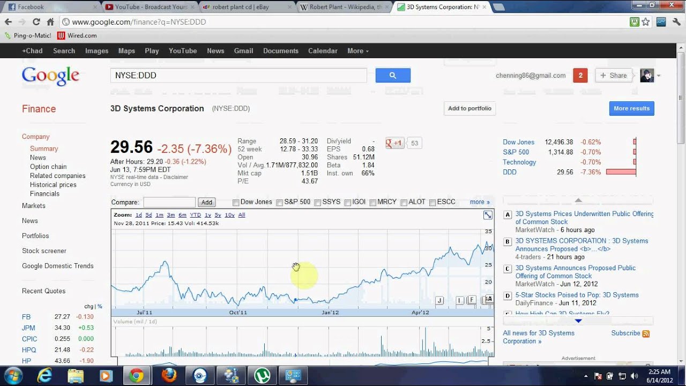The height and width of the screenshot is (386, 686).
Task: Open Firefox from the taskbar
Action: (169, 376)
